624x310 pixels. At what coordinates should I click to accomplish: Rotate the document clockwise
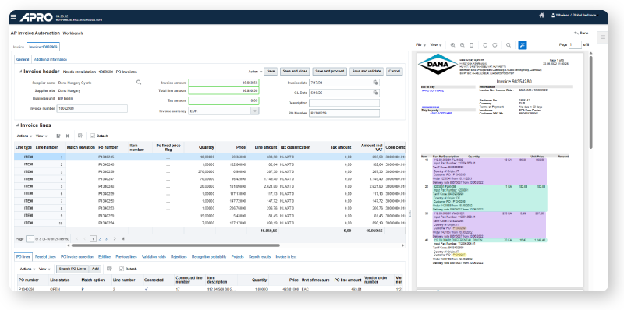pyautogui.click(x=495, y=45)
